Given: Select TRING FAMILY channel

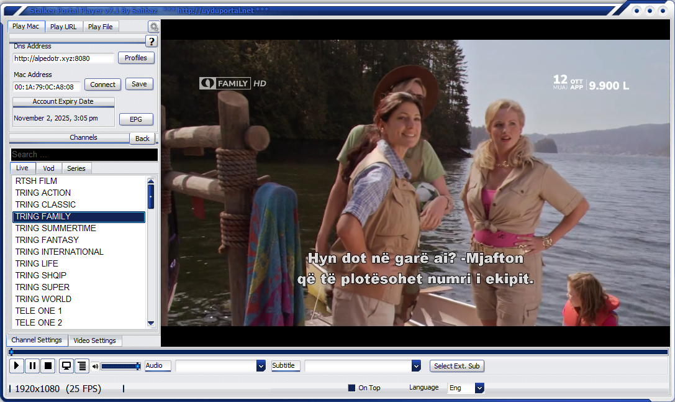Looking at the screenshot, I should point(79,217).
